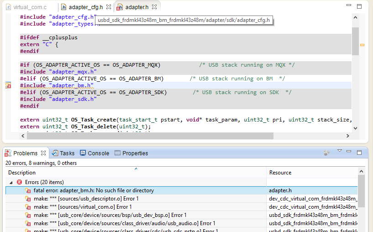373x232 pixels.
Task: Minimize the editor area
Action: tap(349, 5)
